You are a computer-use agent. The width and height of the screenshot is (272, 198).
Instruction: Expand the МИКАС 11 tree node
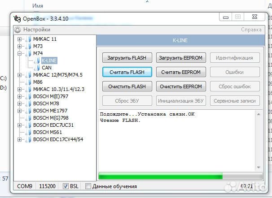coord(20,39)
